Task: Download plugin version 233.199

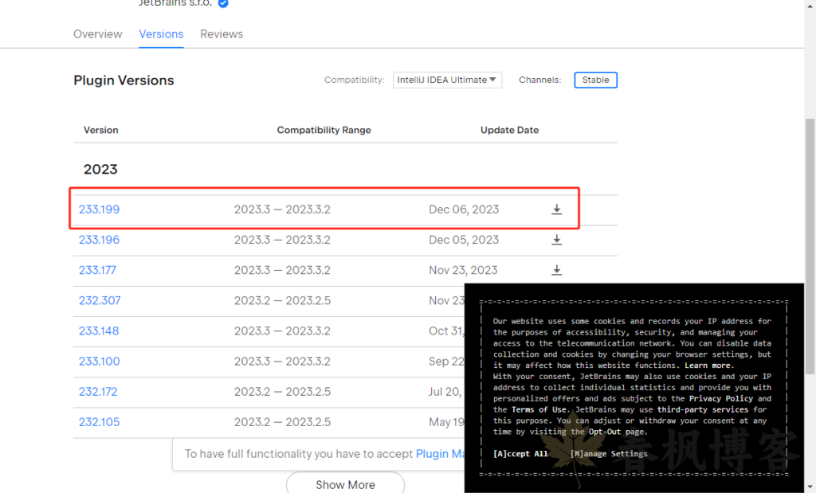Action: point(557,209)
